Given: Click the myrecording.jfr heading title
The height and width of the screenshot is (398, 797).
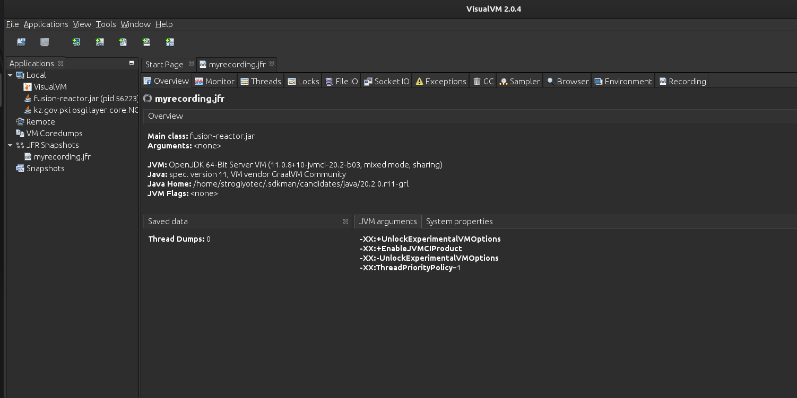Looking at the screenshot, I should 189,99.
